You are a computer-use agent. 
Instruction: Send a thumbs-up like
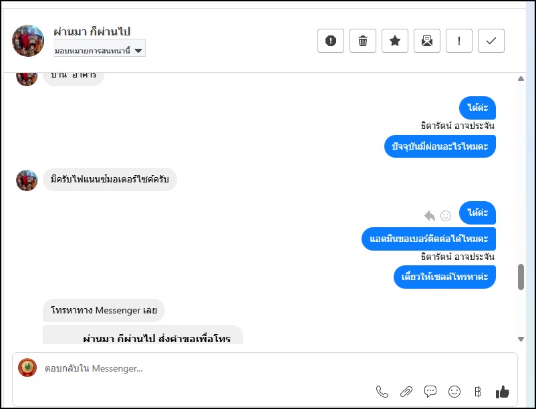tap(503, 392)
